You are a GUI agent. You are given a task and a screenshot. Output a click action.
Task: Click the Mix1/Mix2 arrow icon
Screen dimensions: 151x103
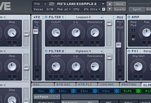tap(120, 25)
